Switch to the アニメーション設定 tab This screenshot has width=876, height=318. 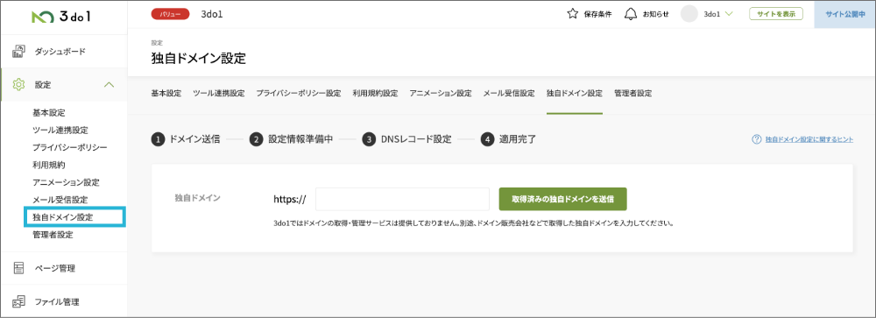coord(441,94)
